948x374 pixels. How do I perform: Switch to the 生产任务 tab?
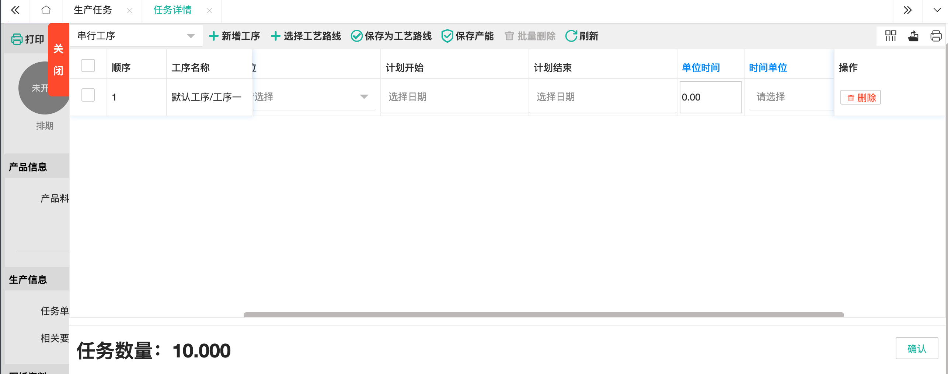(x=93, y=10)
